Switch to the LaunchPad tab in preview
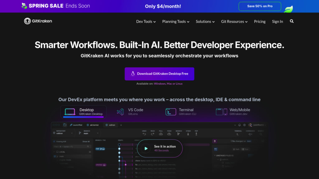Screen dimensions: 319x179 tap(76, 125)
